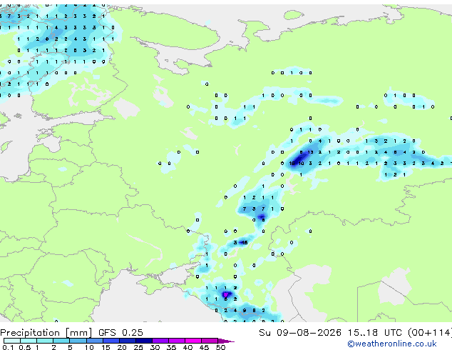Select the 0.5–1 mm legend swatch
The width and height of the screenshot is (452, 350).
point(29,341)
